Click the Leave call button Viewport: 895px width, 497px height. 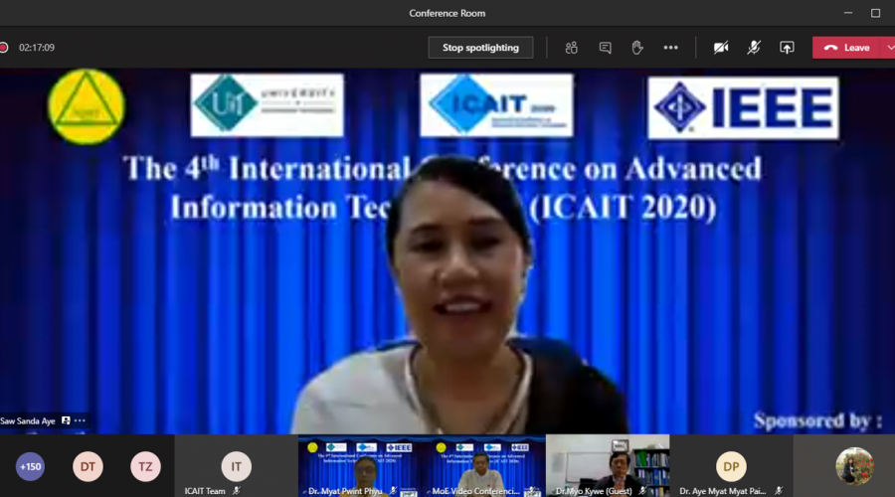click(847, 48)
